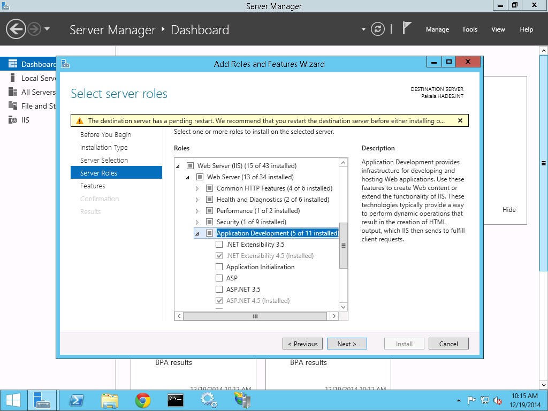Dismiss the pending restart warning banner

pyautogui.click(x=460, y=120)
